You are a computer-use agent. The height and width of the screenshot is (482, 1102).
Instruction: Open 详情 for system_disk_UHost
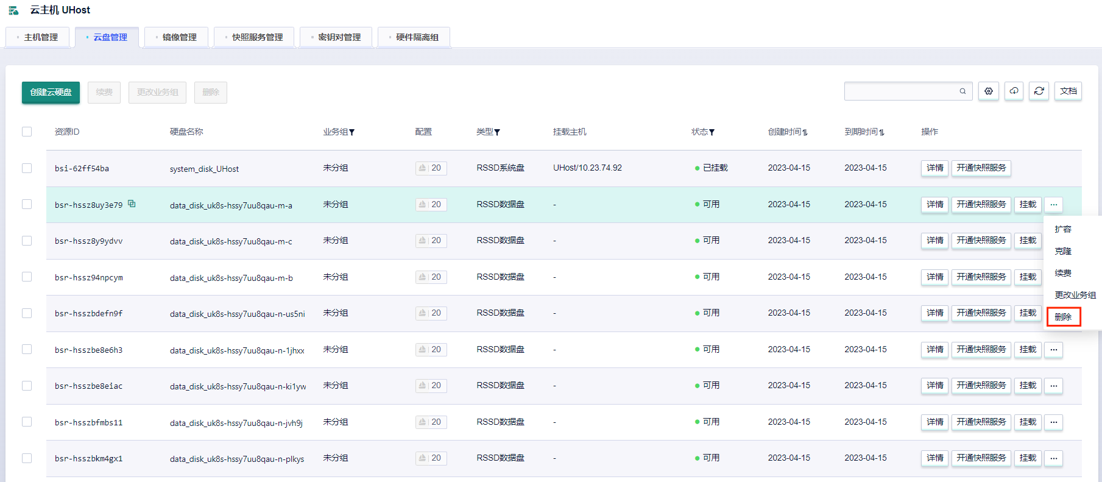[934, 168]
